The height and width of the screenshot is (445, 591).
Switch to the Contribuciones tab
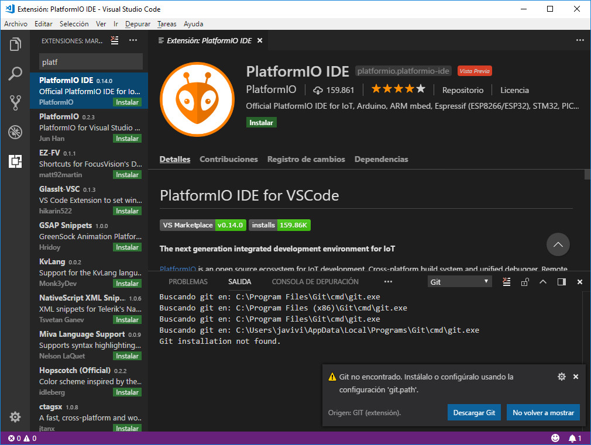(x=228, y=159)
